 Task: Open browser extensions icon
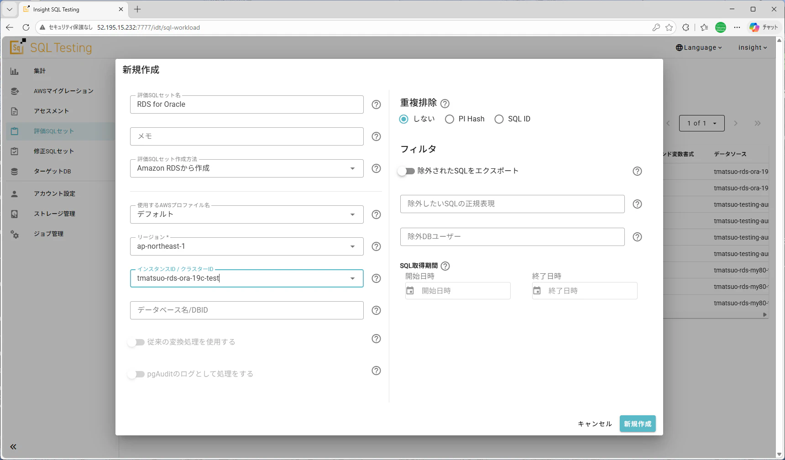(x=686, y=27)
